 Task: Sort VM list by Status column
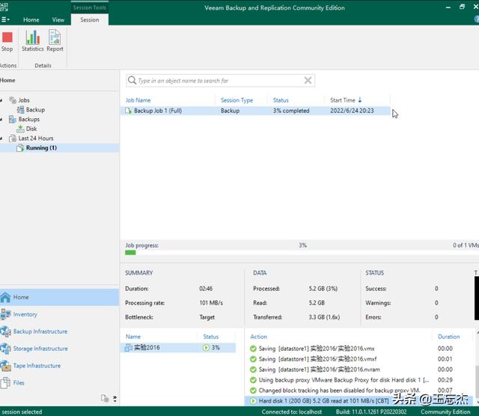pos(211,337)
